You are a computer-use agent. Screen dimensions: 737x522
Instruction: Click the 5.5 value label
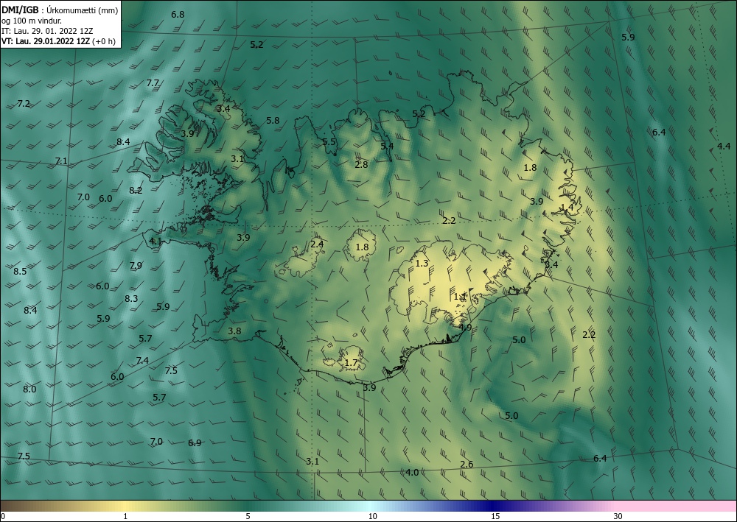[329, 142]
